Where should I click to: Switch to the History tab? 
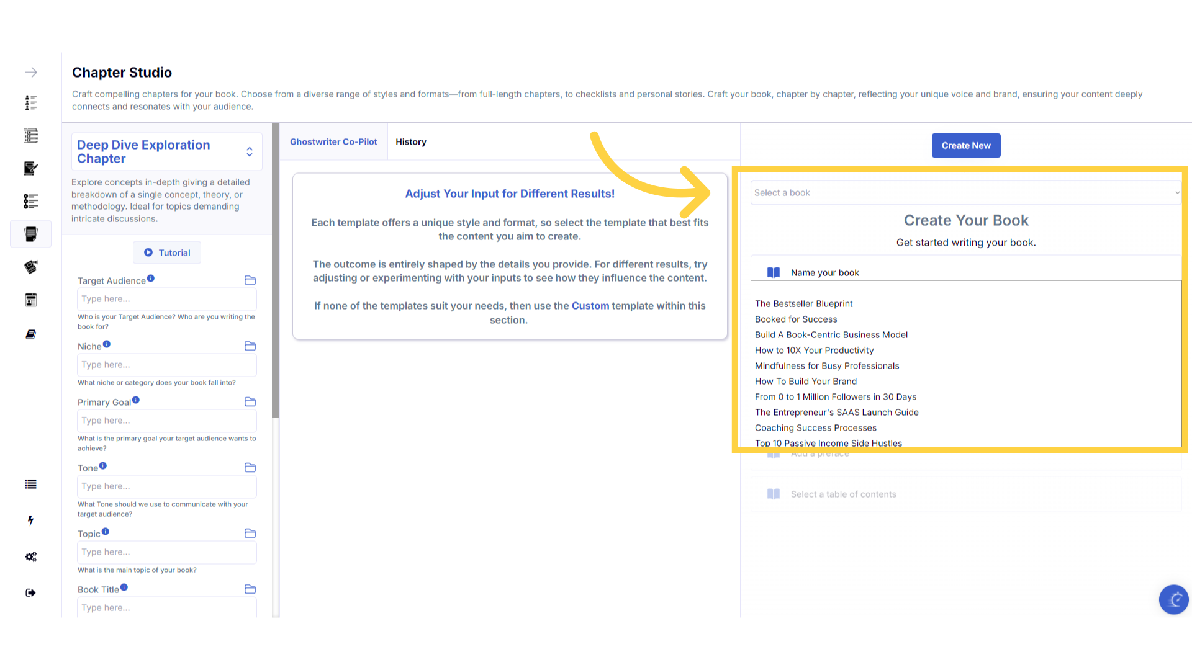411,142
